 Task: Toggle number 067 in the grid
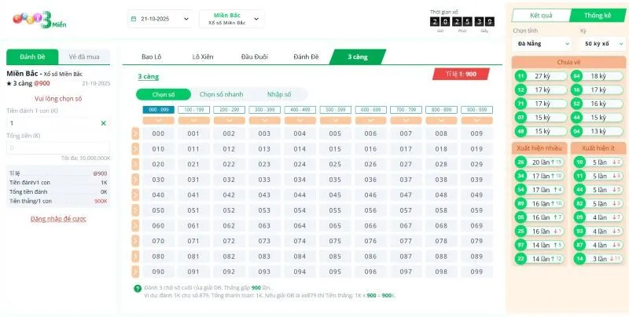tap(406, 226)
